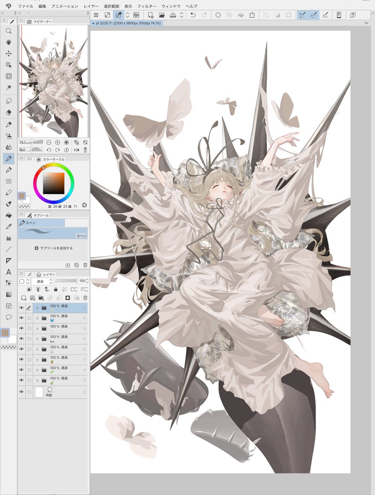The width and height of the screenshot is (375, 495).
Task: Expand the bed icon layer folder
Action: coord(37,339)
